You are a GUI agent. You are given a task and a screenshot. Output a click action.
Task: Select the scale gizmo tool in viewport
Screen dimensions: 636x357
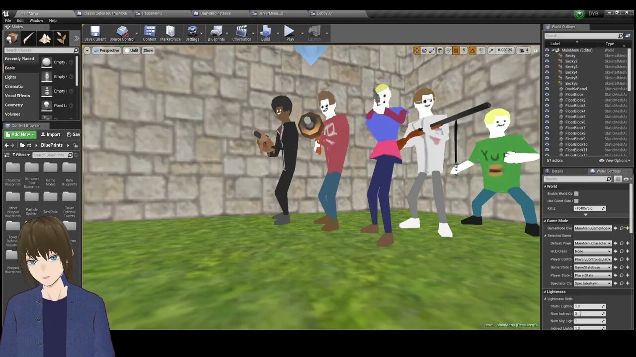pos(432,51)
